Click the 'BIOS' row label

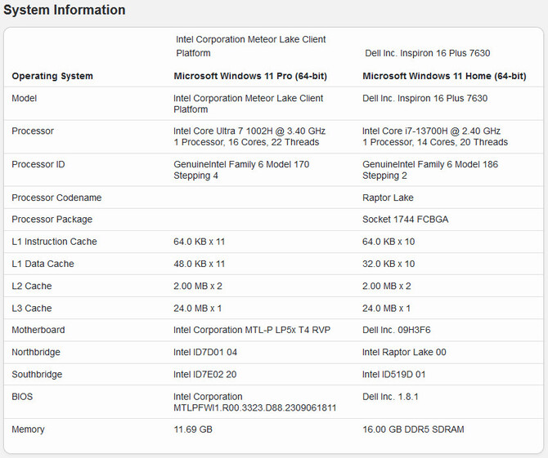click(x=22, y=397)
